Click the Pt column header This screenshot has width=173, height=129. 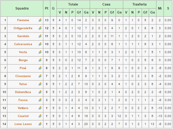click(47, 8)
